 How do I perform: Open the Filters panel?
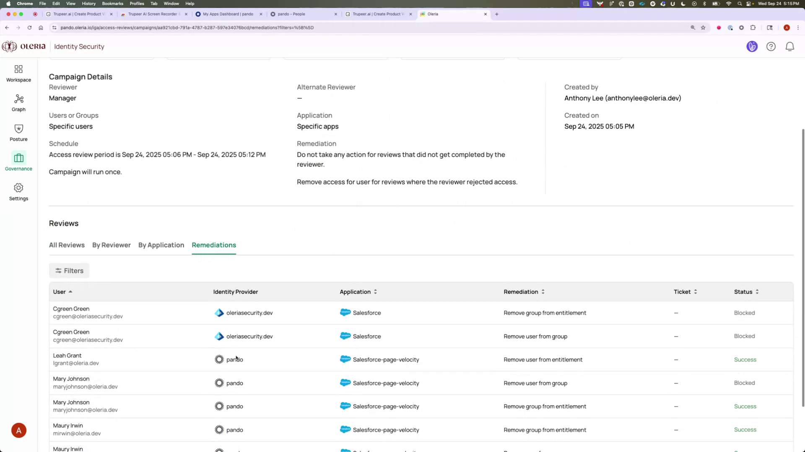click(x=69, y=270)
